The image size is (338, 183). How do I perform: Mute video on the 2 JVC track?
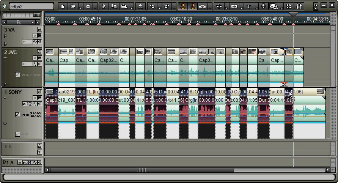35,58
